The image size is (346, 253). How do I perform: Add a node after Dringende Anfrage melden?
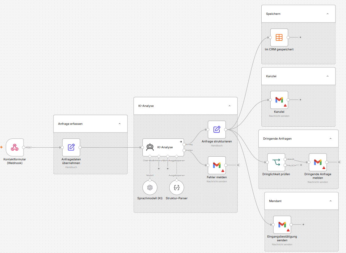(339, 162)
